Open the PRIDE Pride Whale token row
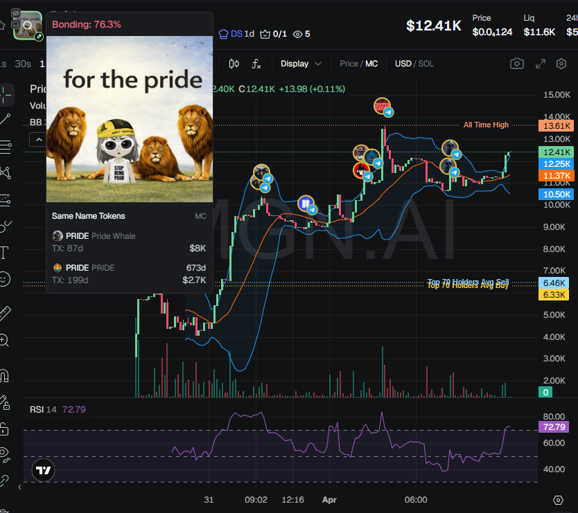This screenshot has width=578, height=513. point(129,242)
